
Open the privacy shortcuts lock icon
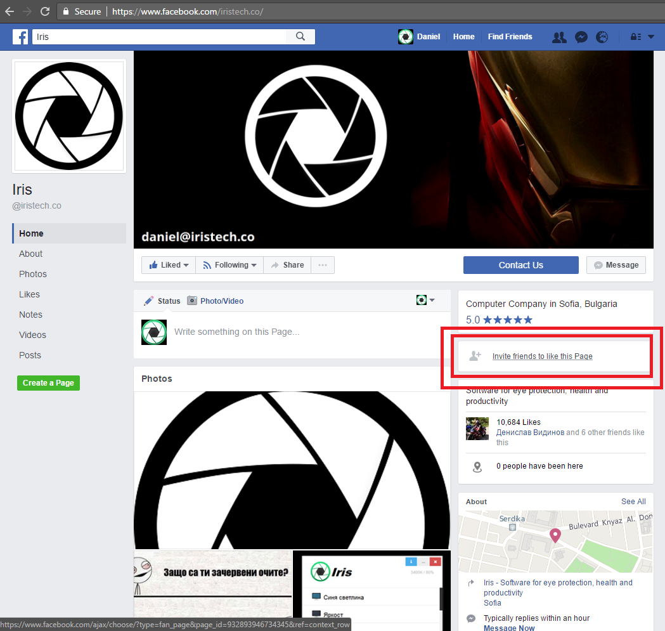[635, 37]
